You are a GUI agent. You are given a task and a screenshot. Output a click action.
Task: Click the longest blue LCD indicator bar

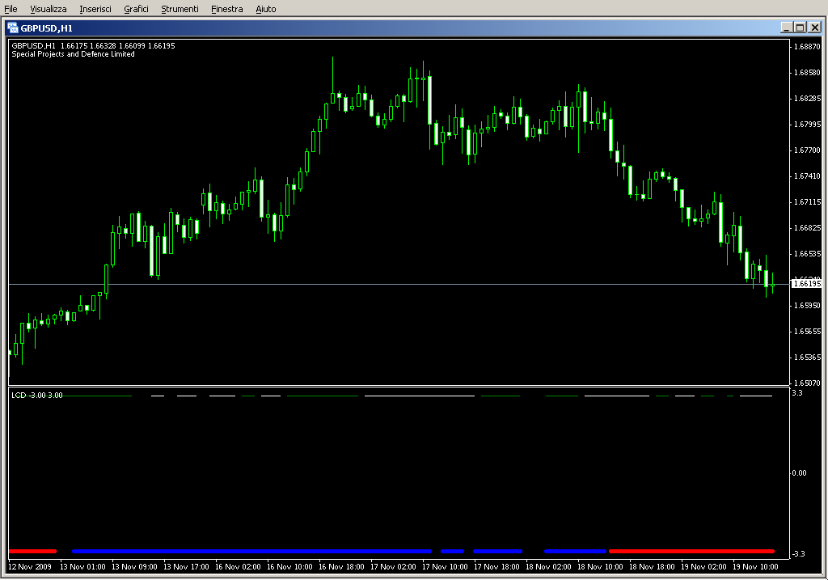tap(252, 552)
